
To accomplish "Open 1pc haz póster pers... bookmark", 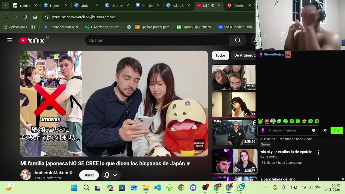I will [x=153, y=27].
